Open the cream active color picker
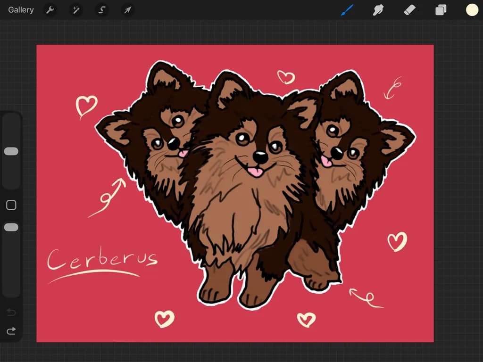The image size is (483, 362). click(472, 10)
